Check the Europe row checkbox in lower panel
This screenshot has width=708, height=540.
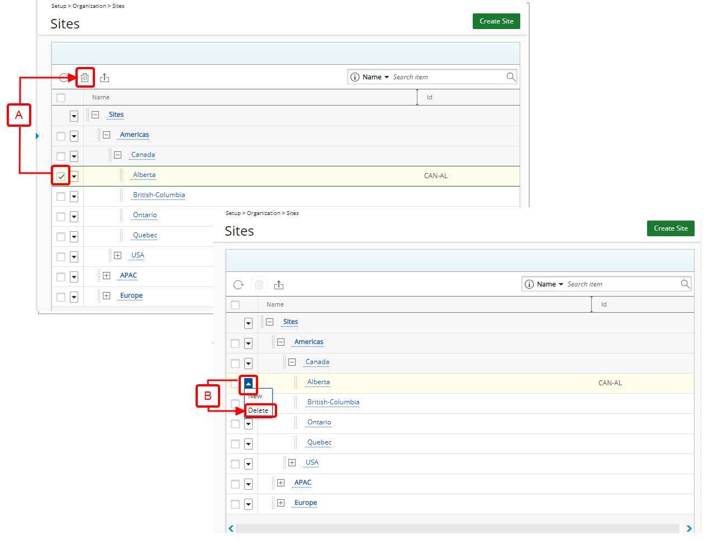click(235, 504)
